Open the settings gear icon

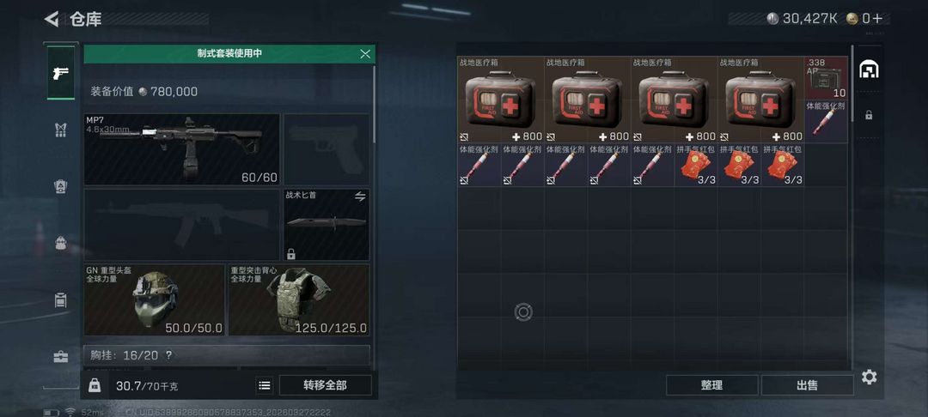869,377
